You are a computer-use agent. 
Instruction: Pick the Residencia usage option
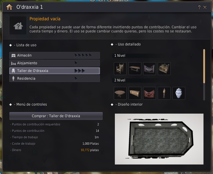click(x=55, y=78)
